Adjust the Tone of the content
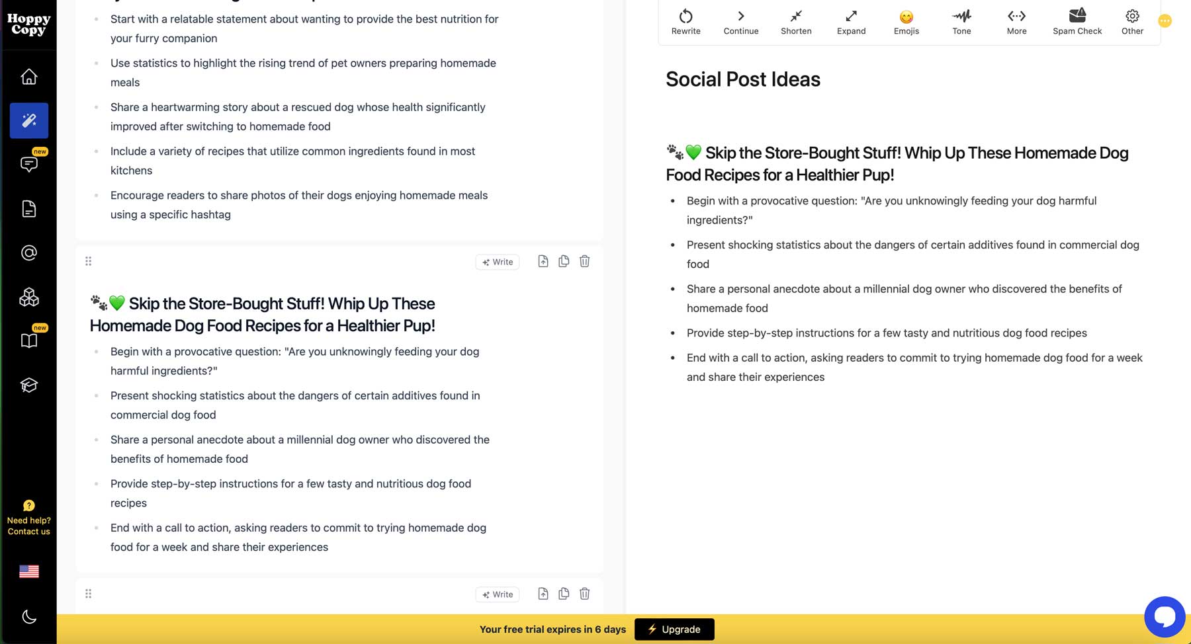This screenshot has height=644, width=1191. [961, 21]
